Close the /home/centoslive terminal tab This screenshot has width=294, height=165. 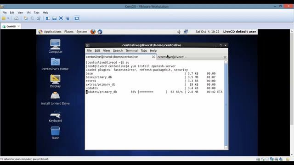click(153, 57)
